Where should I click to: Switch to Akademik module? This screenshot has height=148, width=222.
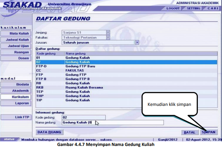pos(16,91)
